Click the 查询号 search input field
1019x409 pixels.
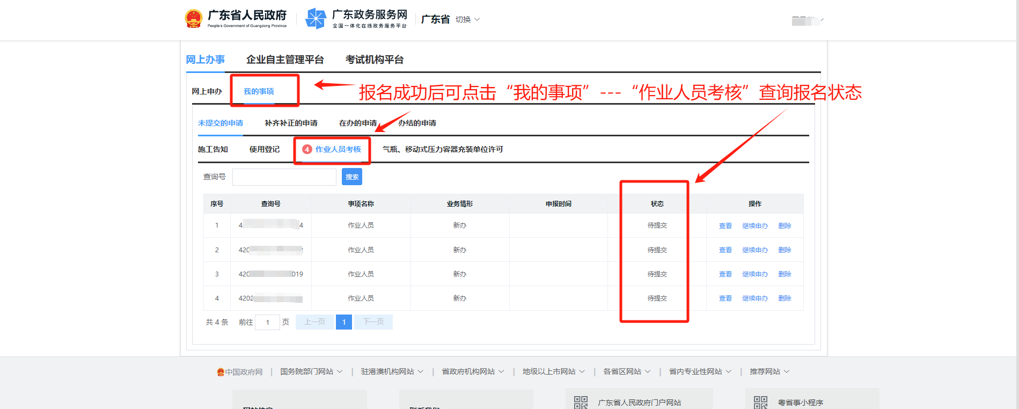[x=284, y=177]
